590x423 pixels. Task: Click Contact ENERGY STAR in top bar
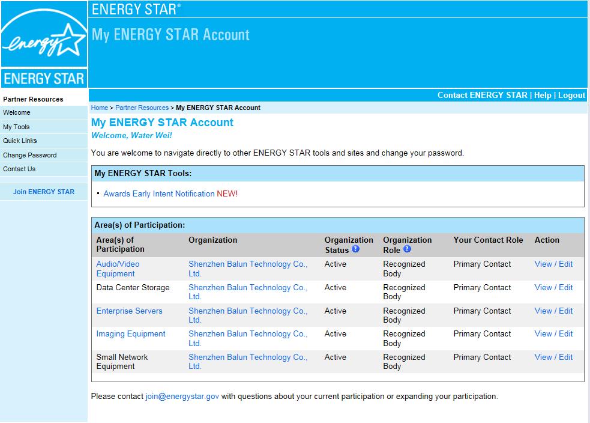[x=483, y=96]
